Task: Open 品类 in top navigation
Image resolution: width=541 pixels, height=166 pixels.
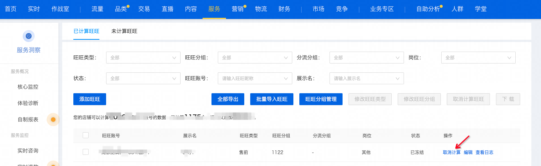Action: 121,9
